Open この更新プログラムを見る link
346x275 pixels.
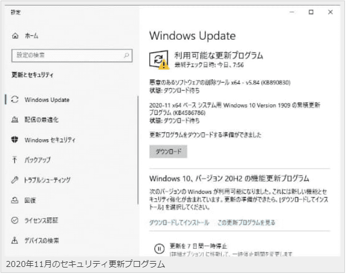point(246,222)
